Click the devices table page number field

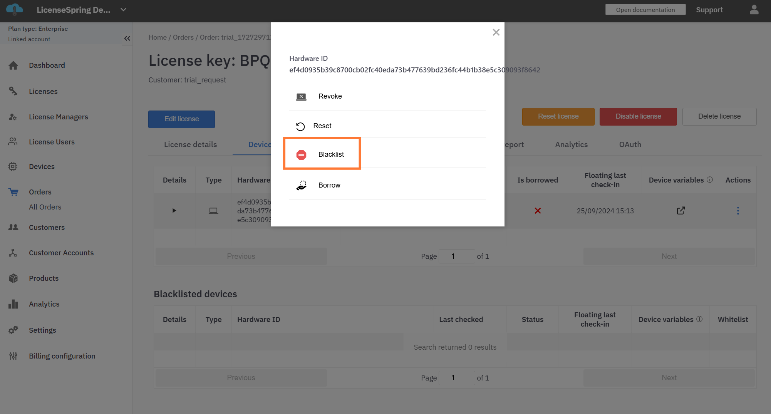click(456, 256)
